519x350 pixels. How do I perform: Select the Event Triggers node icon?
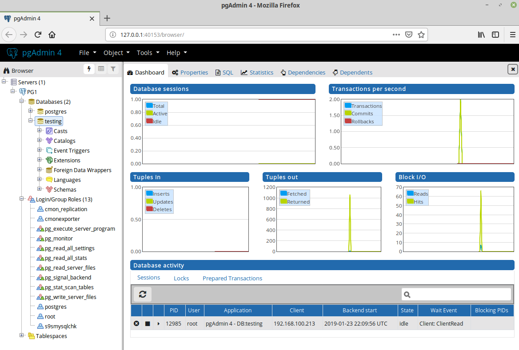tap(49, 150)
